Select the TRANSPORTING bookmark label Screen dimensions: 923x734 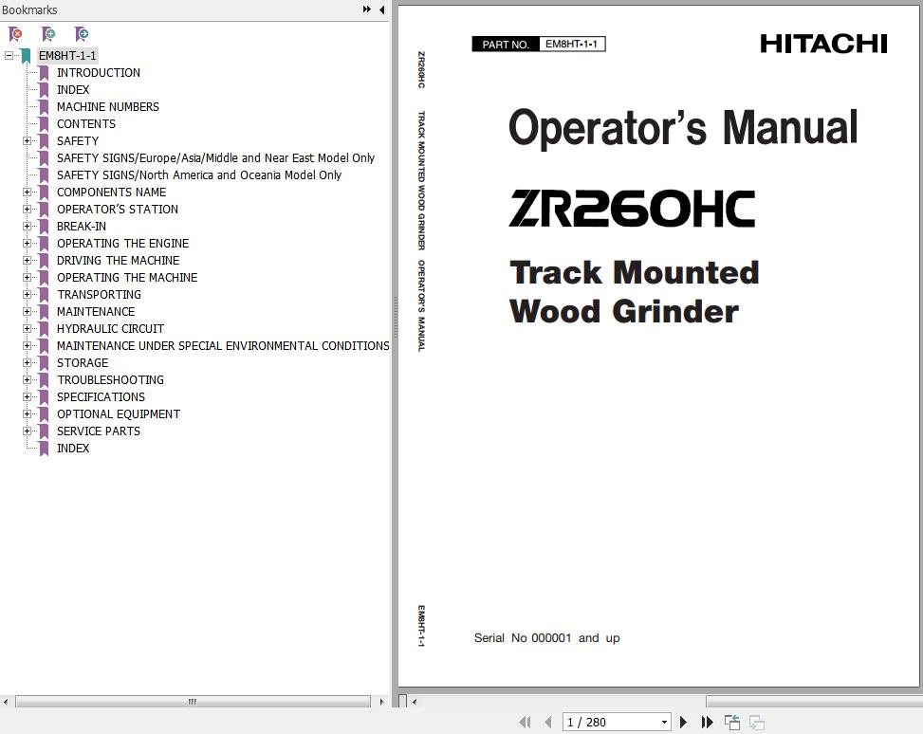(99, 294)
